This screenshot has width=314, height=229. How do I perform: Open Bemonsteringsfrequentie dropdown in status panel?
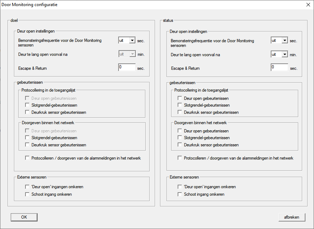[284, 41]
